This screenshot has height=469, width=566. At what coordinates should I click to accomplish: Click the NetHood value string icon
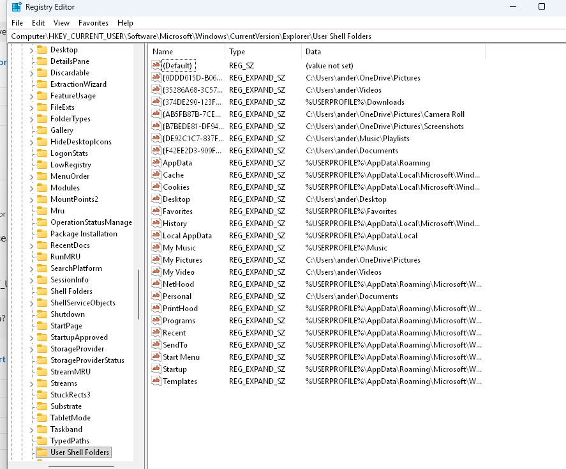156,284
